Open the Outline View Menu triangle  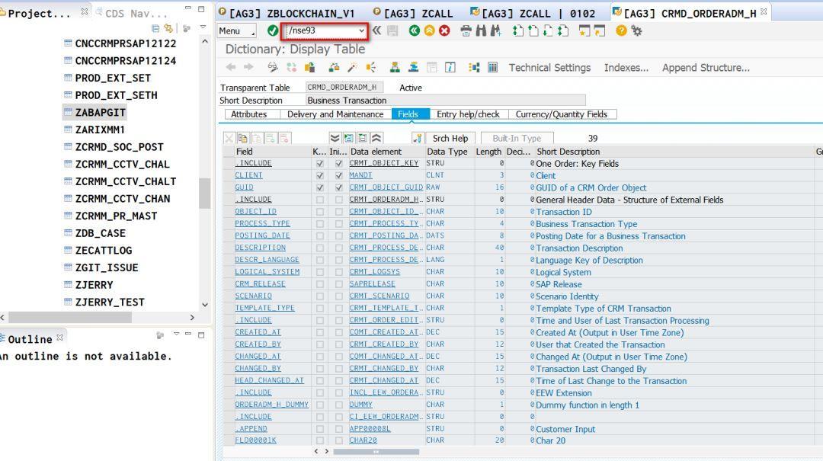click(x=176, y=334)
